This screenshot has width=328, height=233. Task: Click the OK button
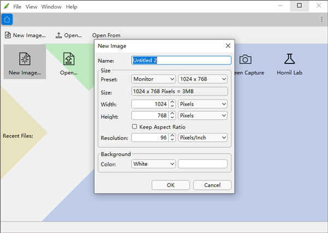171,185
